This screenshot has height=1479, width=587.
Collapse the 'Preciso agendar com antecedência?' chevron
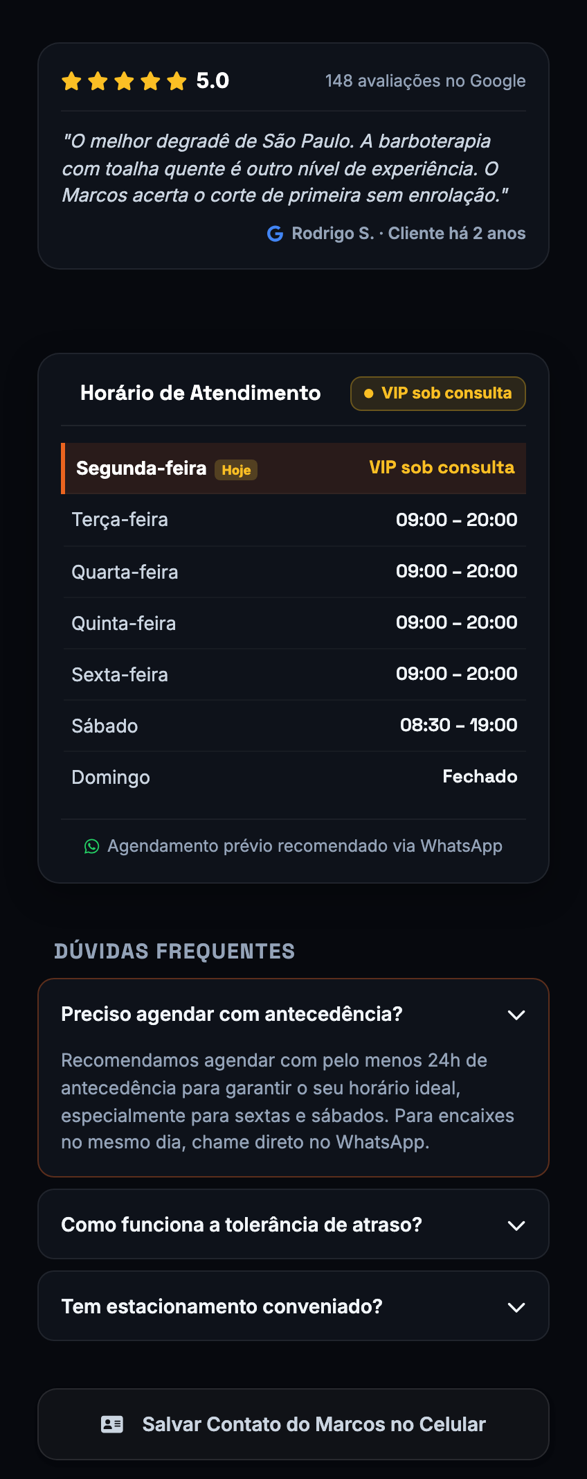(x=516, y=1015)
